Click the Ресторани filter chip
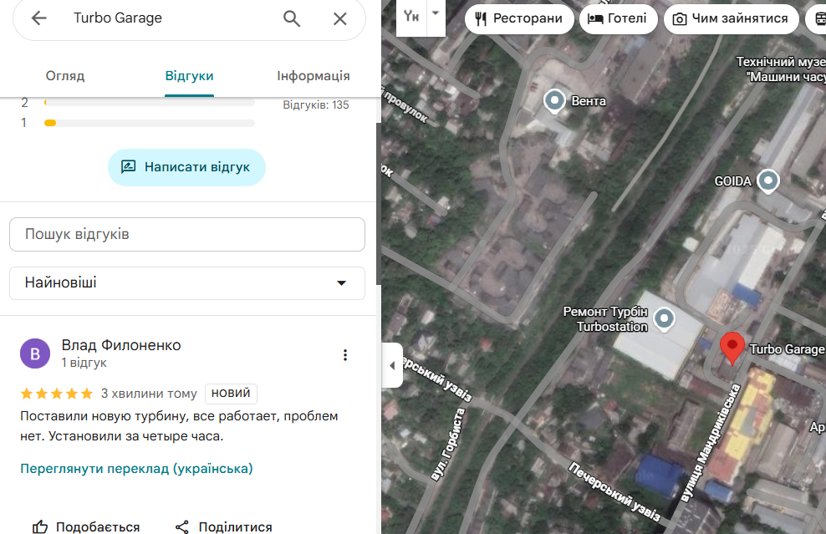 [519, 19]
